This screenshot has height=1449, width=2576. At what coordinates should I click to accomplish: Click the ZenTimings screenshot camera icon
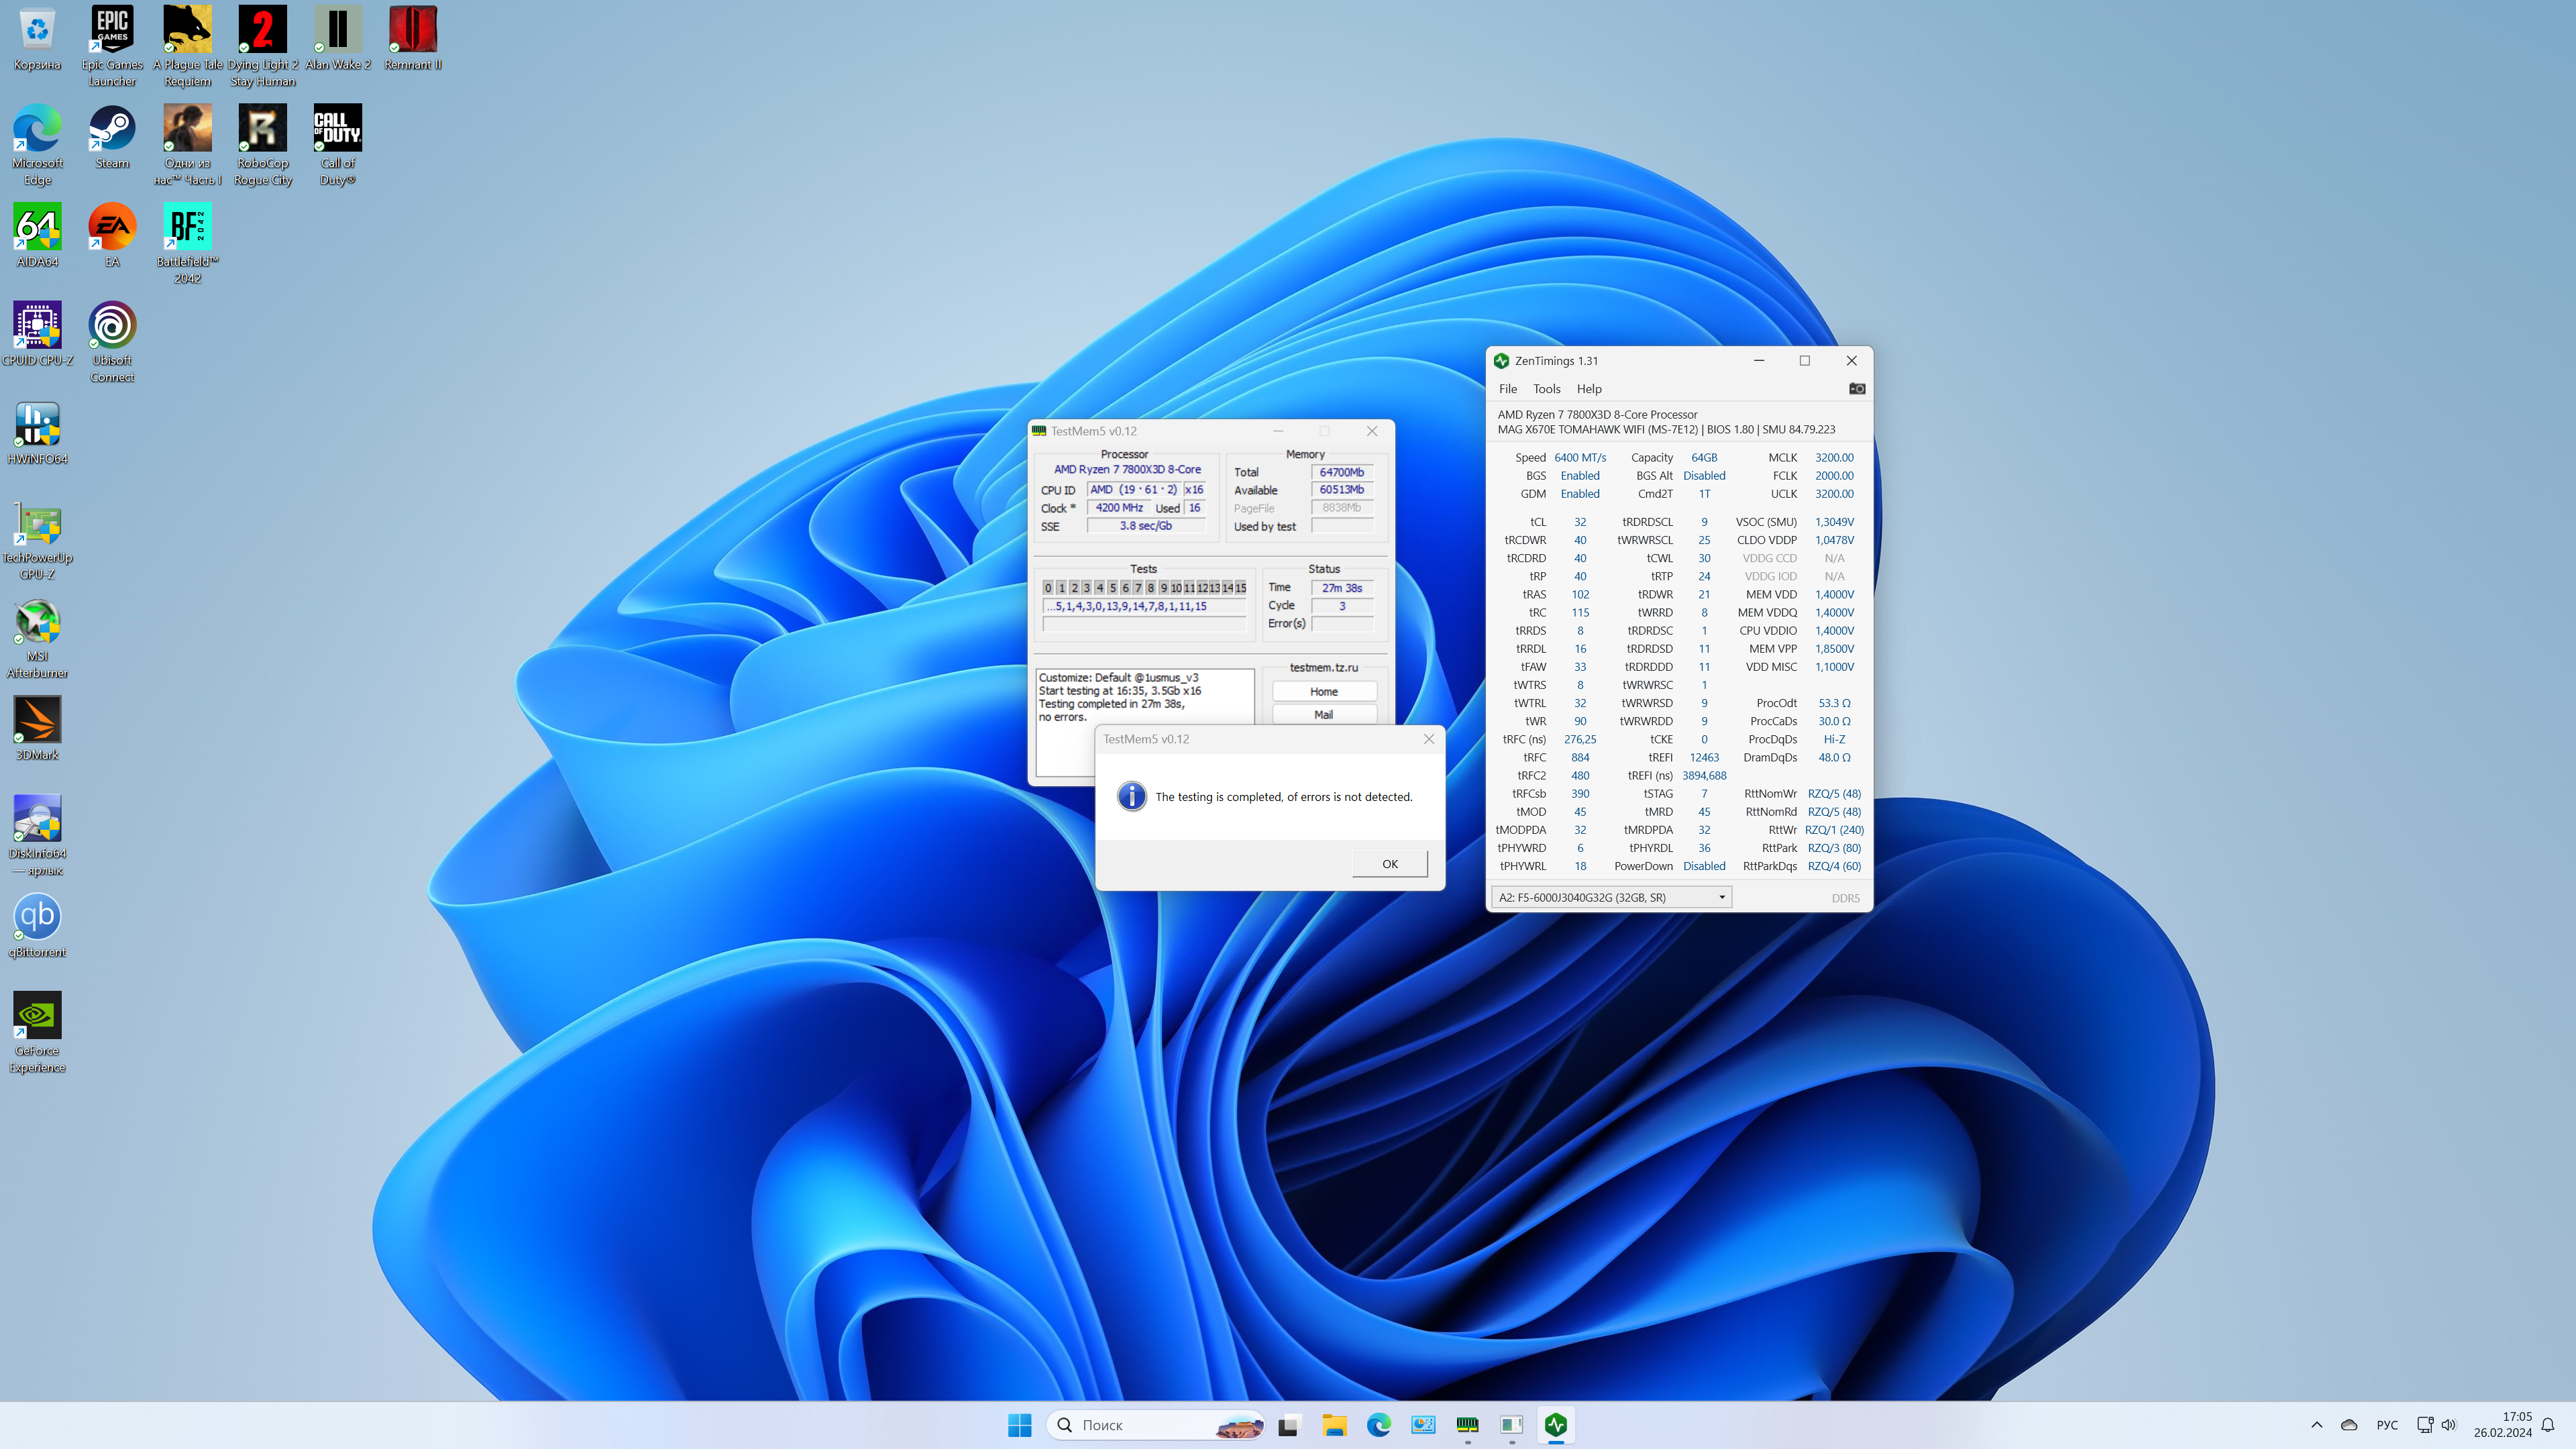pos(1856,389)
